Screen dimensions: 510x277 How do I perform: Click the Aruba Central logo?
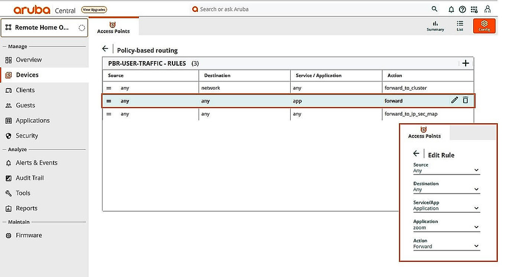(x=44, y=10)
